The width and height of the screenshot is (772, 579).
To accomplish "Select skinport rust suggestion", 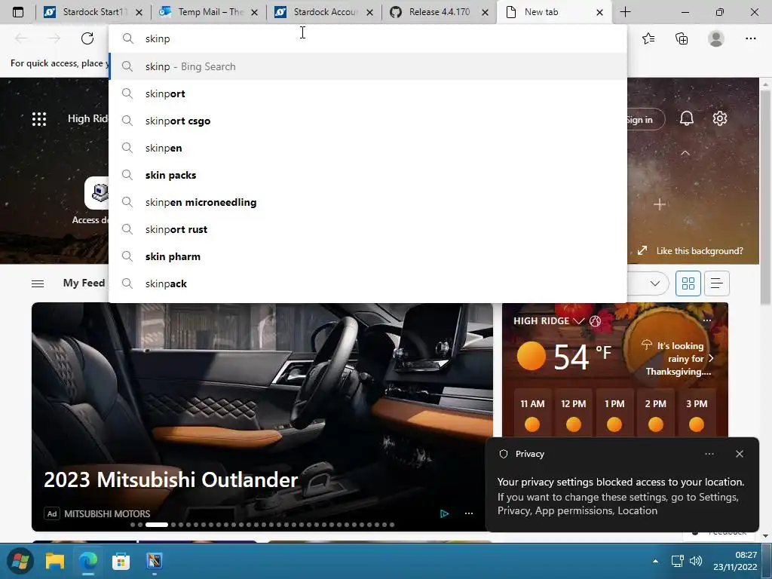I will click(368, 229).
